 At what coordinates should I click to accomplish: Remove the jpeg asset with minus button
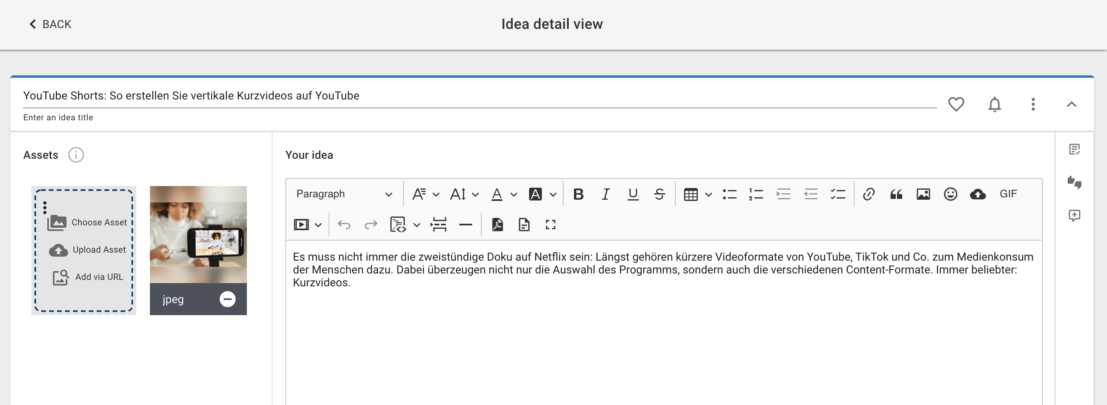pyautogui.click(x=227, y=299)
